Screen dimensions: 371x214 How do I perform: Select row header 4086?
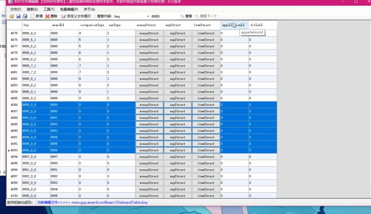(x=14, y=105)
